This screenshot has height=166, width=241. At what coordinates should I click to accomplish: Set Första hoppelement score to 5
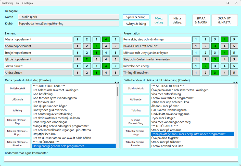pyautogui.click(x=116, y=39)
